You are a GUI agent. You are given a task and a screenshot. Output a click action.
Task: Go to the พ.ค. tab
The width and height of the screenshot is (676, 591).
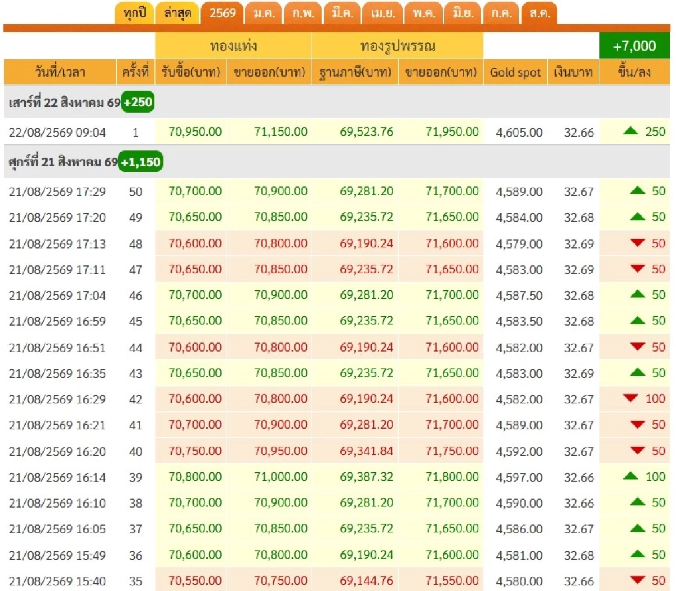click(423, 13)
